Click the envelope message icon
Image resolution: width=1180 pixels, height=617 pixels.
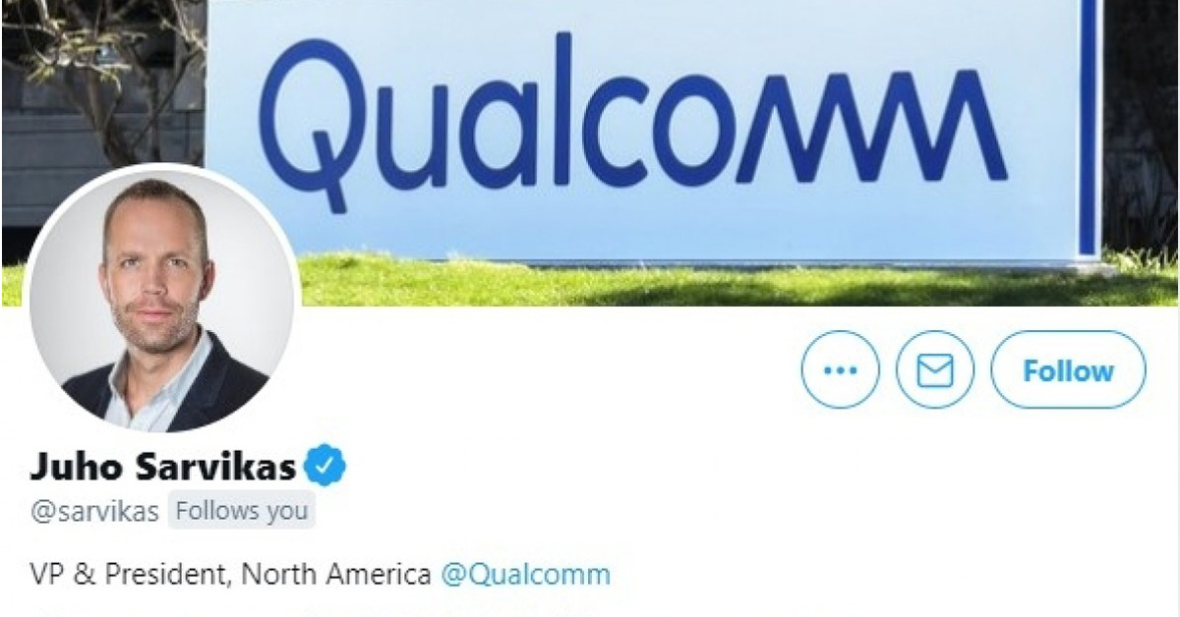coord(934,370)
